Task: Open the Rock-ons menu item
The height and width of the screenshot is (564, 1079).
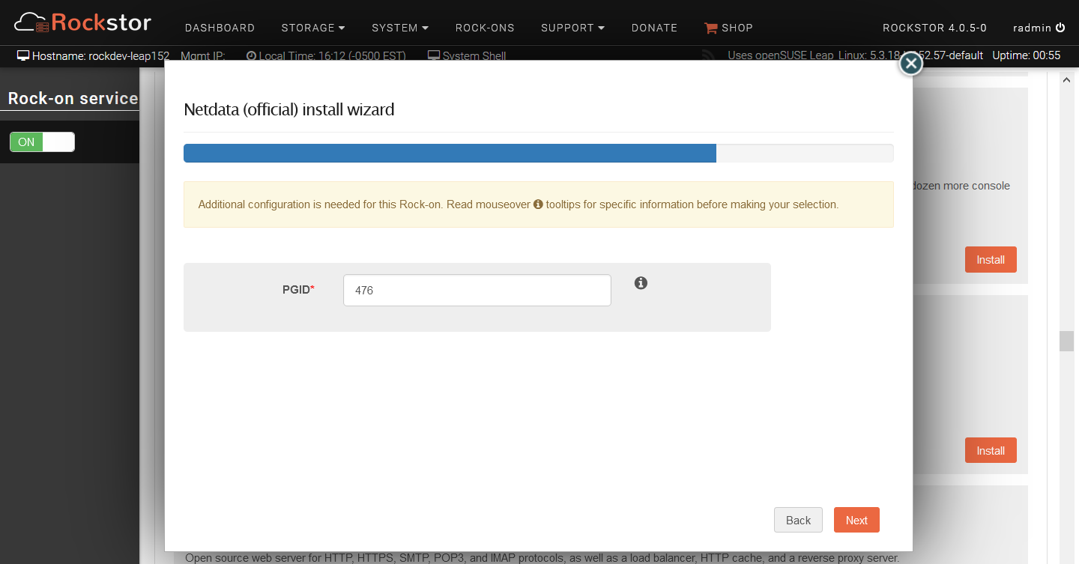Action: click(485, 28)
